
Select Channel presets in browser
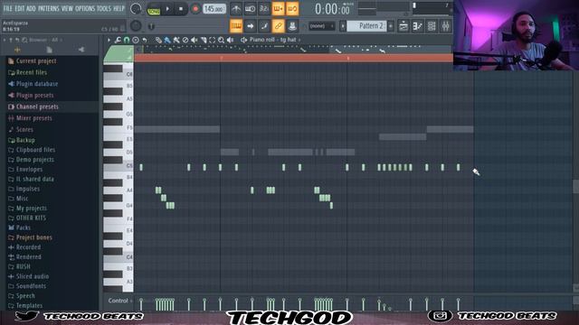click(37, 107)
